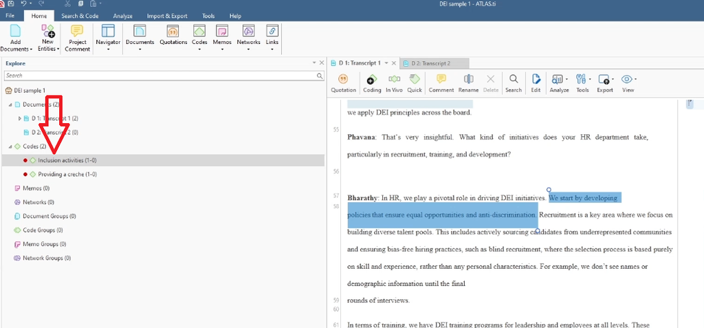Click the speaker name 'Phavana'
Image resolution: width=704 pixels, height=328 pixels.
[362, 137]
